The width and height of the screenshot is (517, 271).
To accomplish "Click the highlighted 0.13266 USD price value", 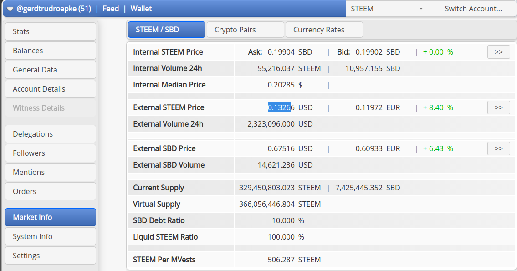I will 290,107.
